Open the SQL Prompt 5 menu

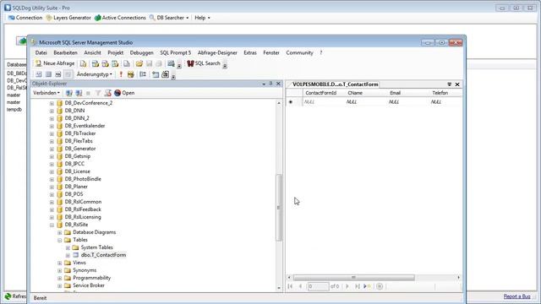click(x=175, y=52)
